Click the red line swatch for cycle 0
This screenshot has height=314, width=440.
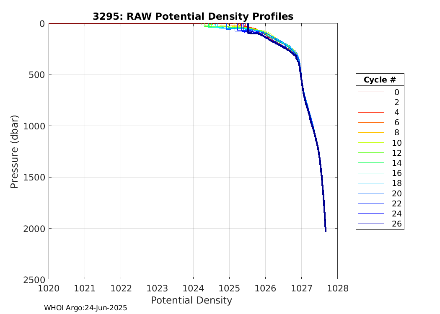(371, 92)
